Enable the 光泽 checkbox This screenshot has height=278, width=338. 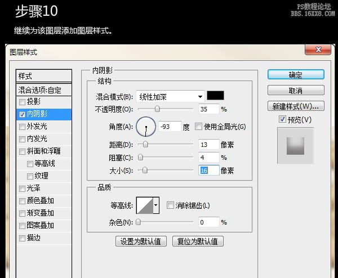22,189
